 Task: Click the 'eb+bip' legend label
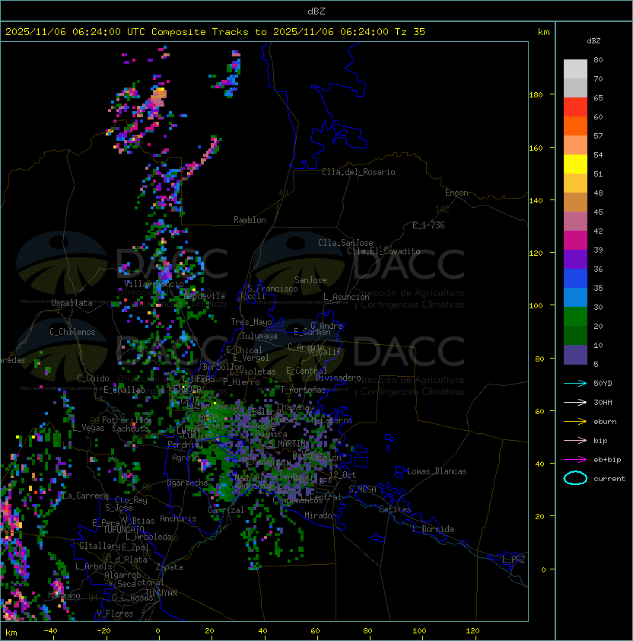[x=607, y=460]
